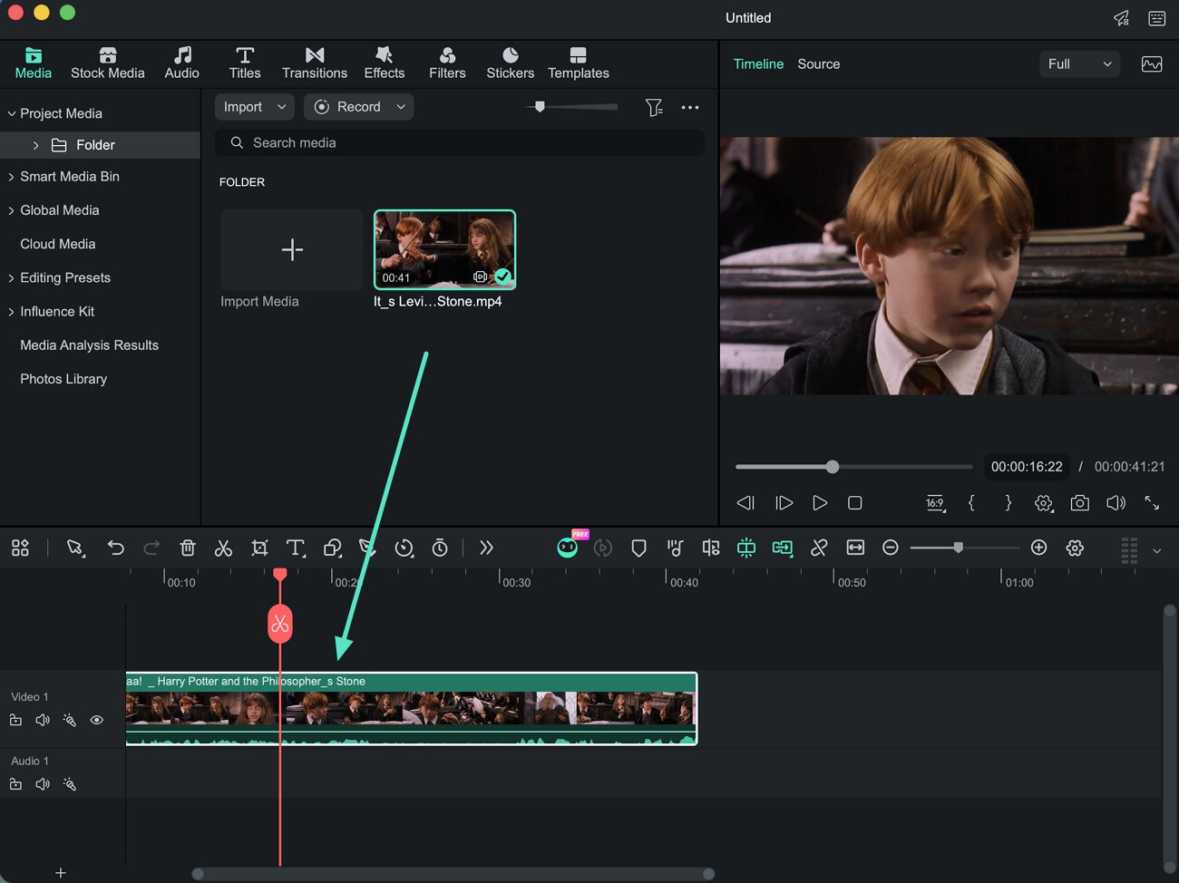This screenshot has height=883, width=1179.
Task: Open the Effects tab
Action: click(384, 63)
